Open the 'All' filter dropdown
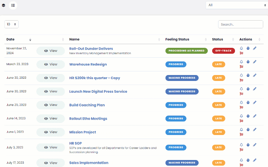This screenshot has width=268, height=167. click(236, 5)
